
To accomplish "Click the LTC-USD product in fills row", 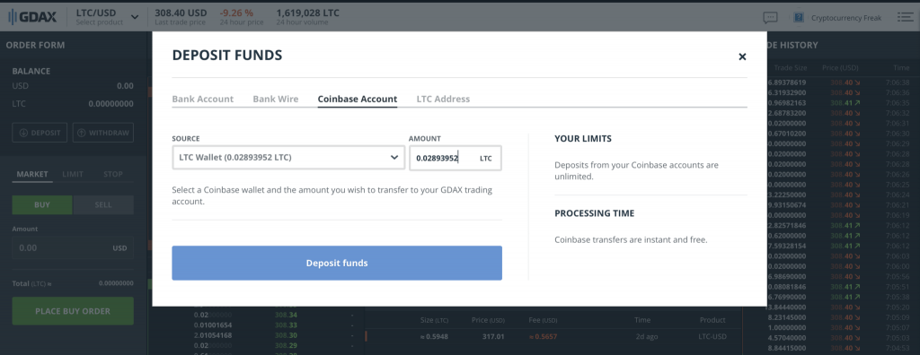I will coord(712,337).
